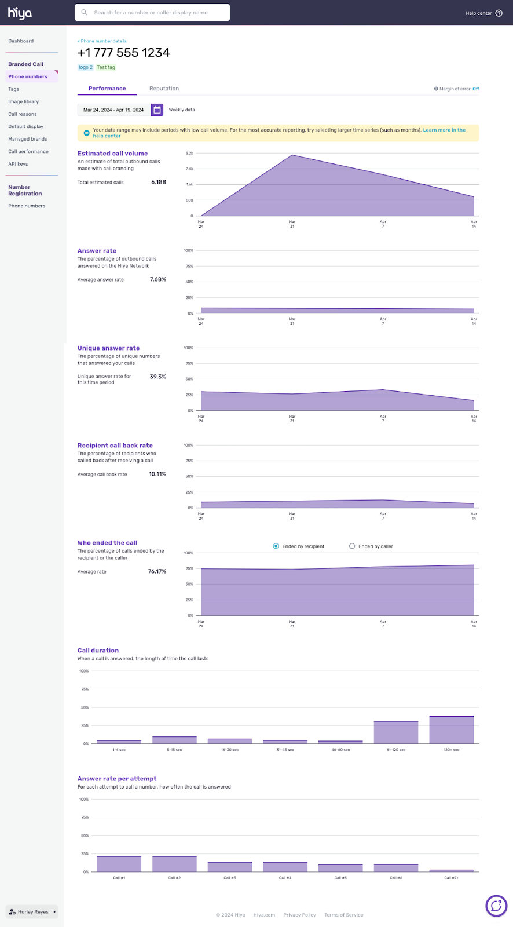The height and width of the screenshot is (927, 513).
Task: Select the Ended by recipient radio button
Action: (276, 546)
